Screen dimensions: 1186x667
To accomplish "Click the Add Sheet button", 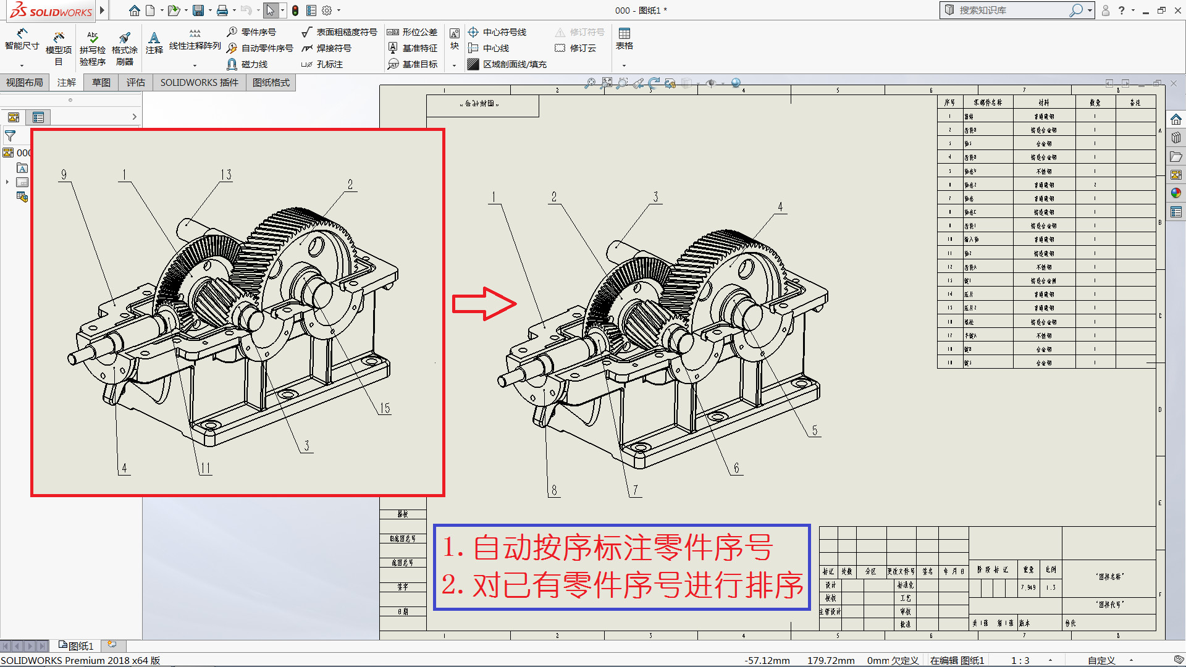I will pyautogui.click(x=112, y=645).
